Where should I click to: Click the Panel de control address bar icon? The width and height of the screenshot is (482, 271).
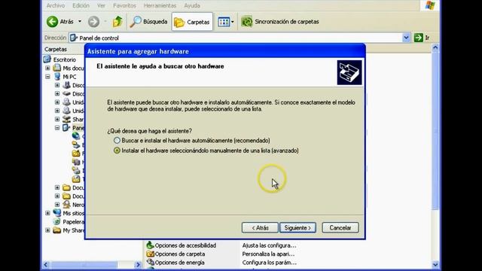pos(74,38)
